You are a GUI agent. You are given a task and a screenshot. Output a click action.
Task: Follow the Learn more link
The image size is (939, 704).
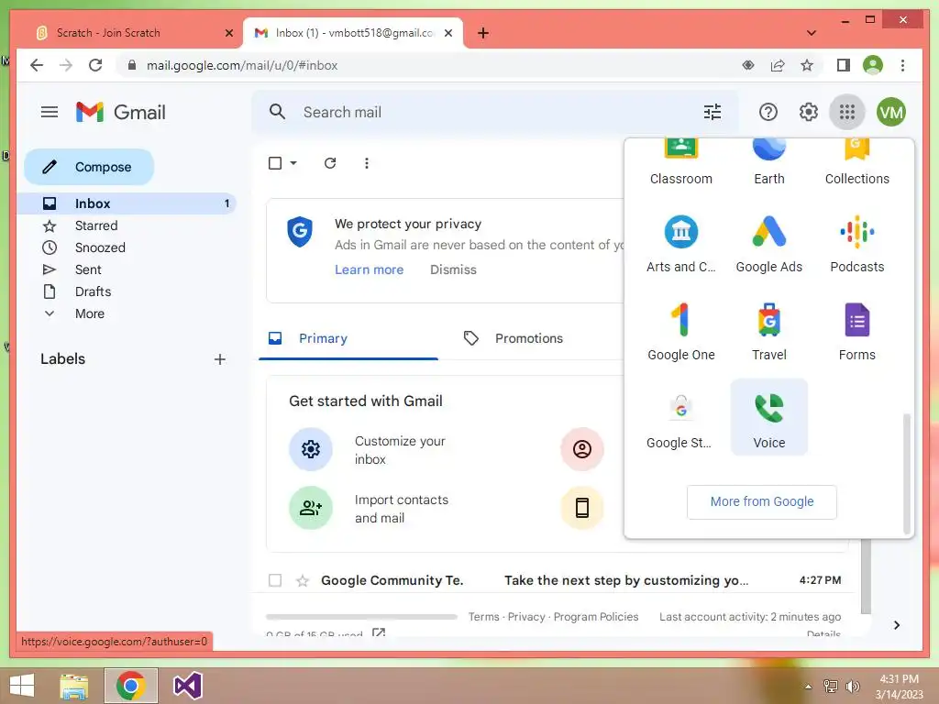(x=369, y=269)
